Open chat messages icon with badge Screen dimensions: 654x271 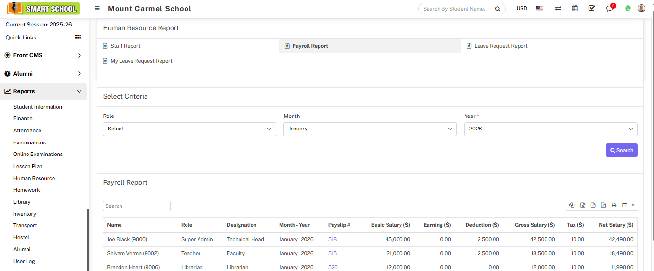click(610, 8)
